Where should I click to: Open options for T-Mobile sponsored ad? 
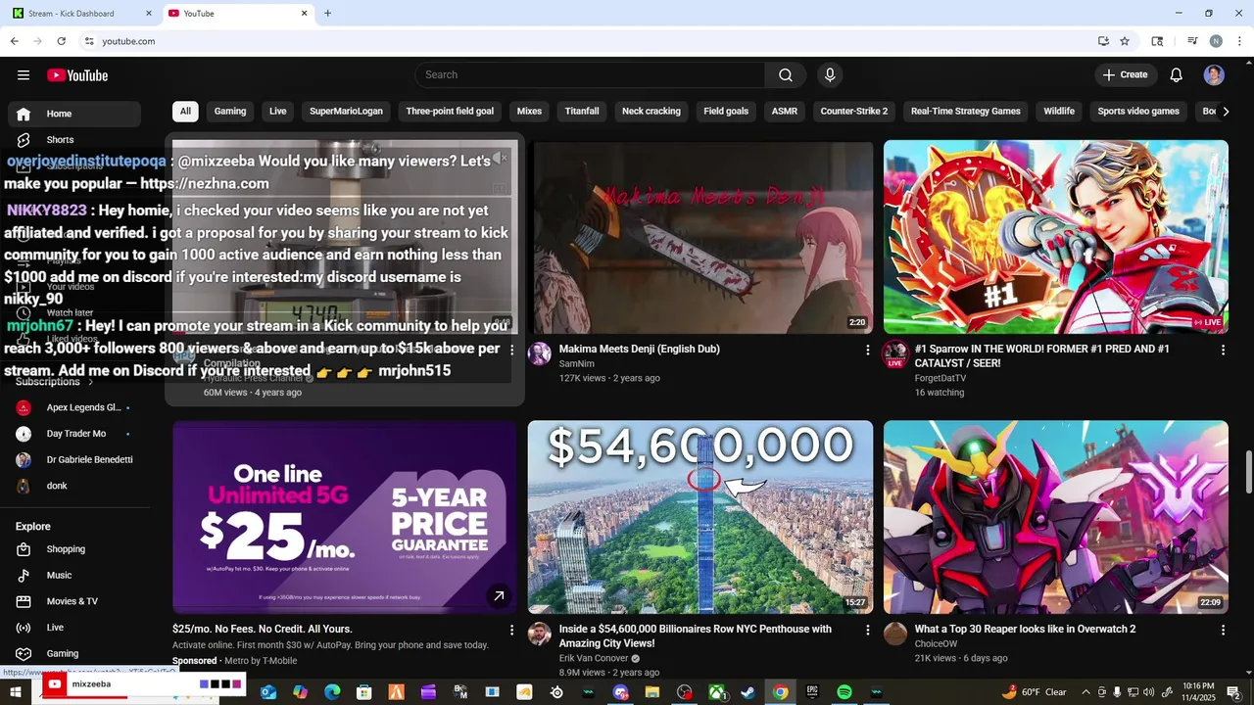click(511, 630)
